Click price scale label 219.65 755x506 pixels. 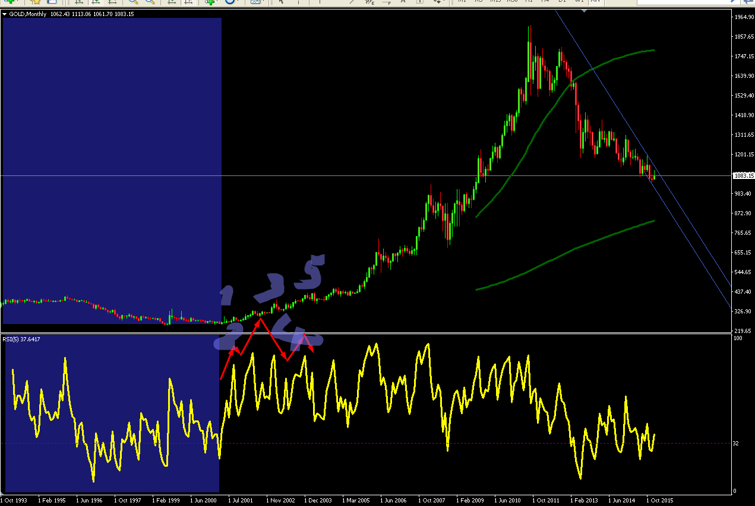coord(743,331)
